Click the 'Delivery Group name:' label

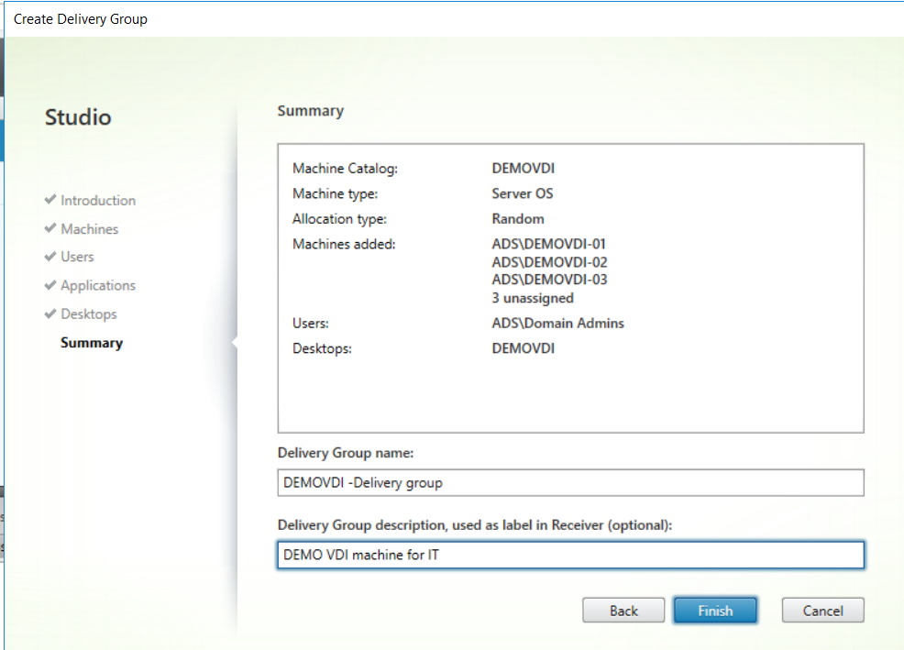coord(346,453)
